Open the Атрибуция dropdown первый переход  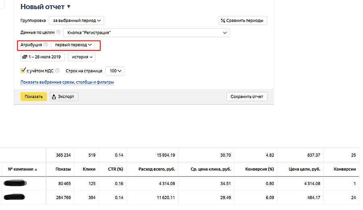pyautogui.click(x=73, y=45)
